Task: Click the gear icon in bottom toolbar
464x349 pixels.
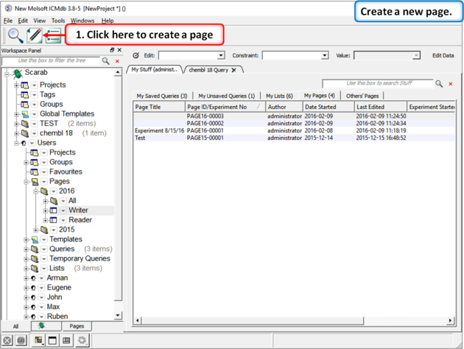Action: click(82, 341)
